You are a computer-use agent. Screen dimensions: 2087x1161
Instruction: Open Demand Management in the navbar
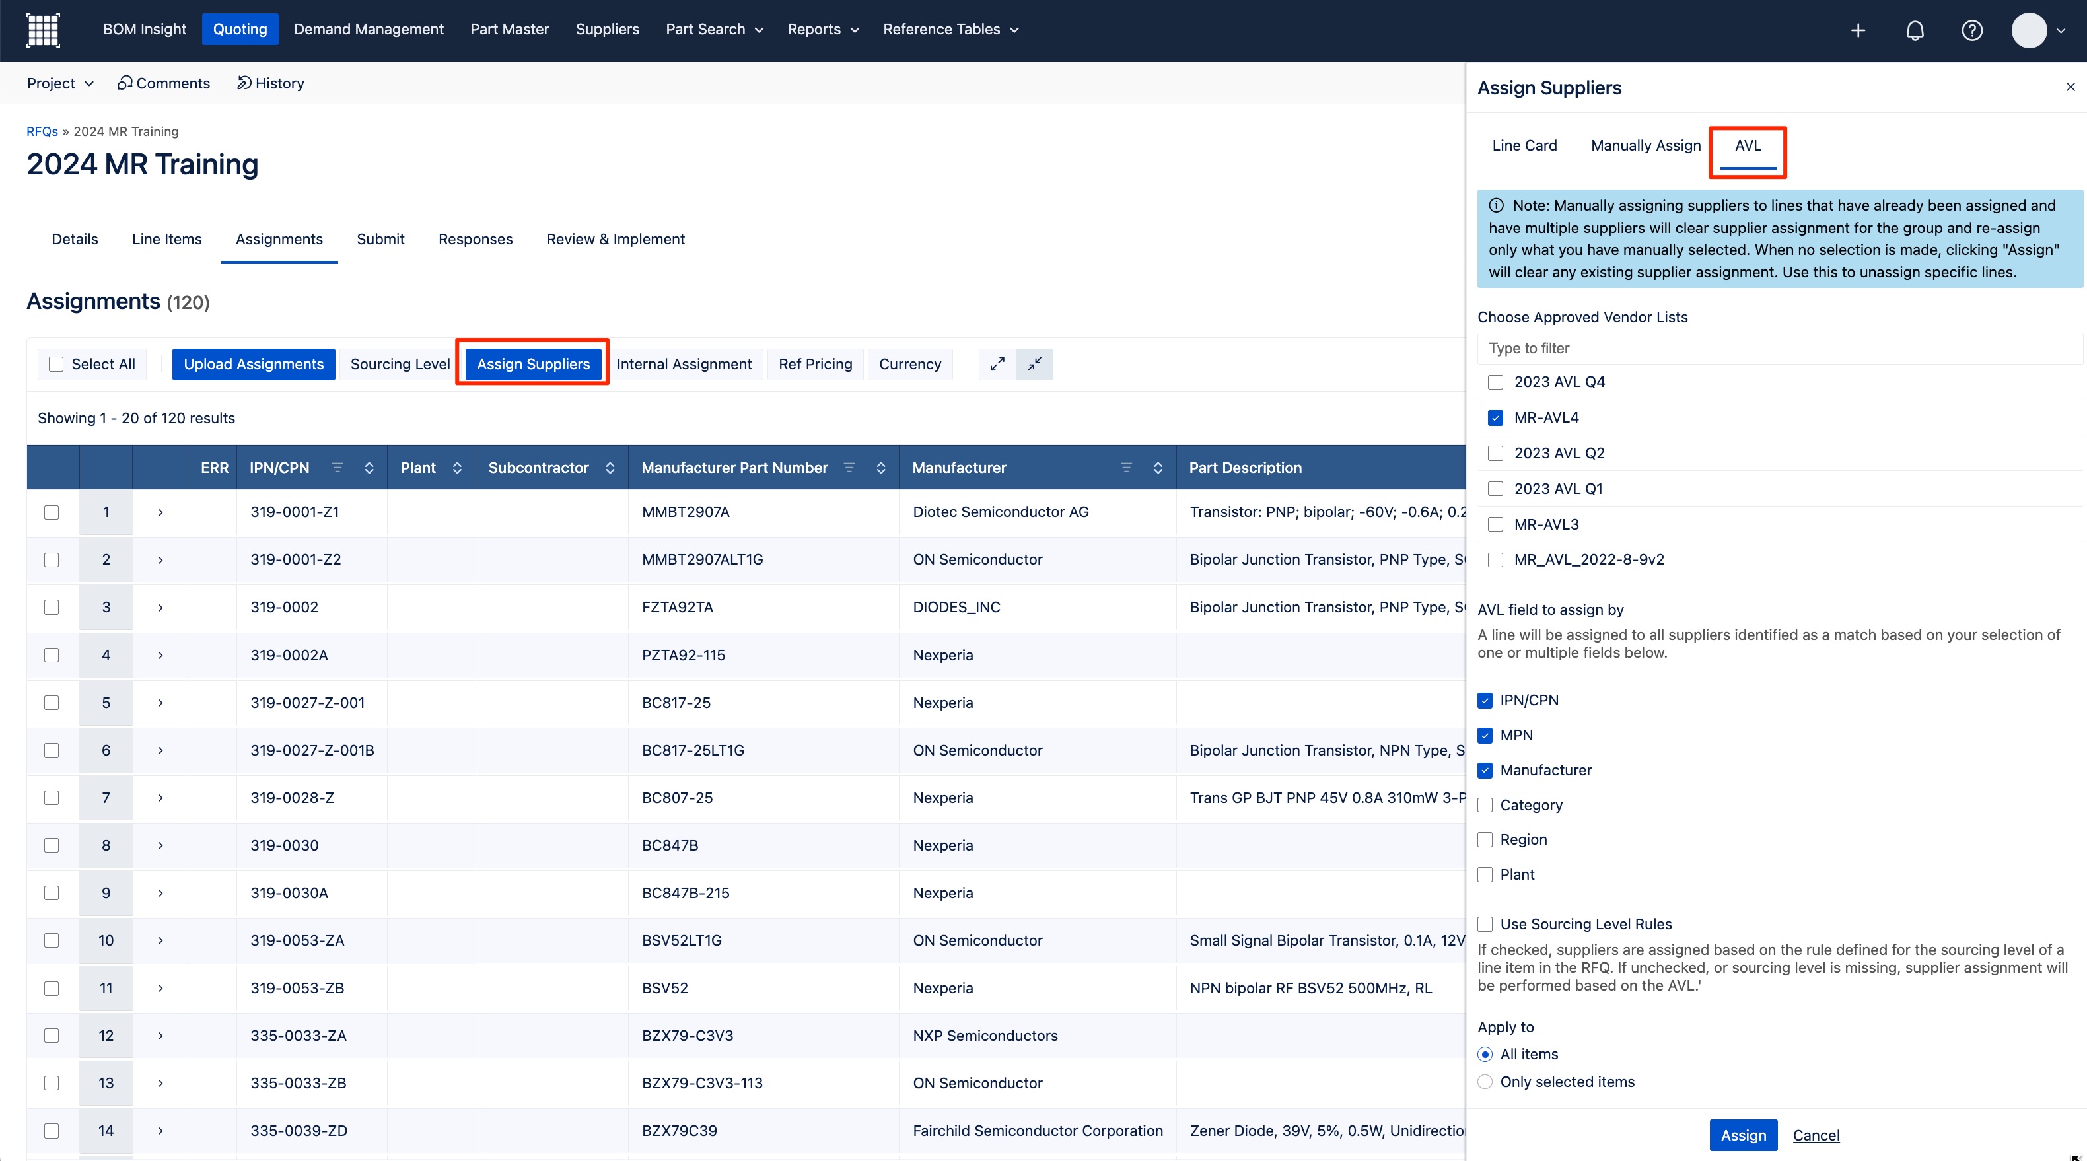pos(369,29)
